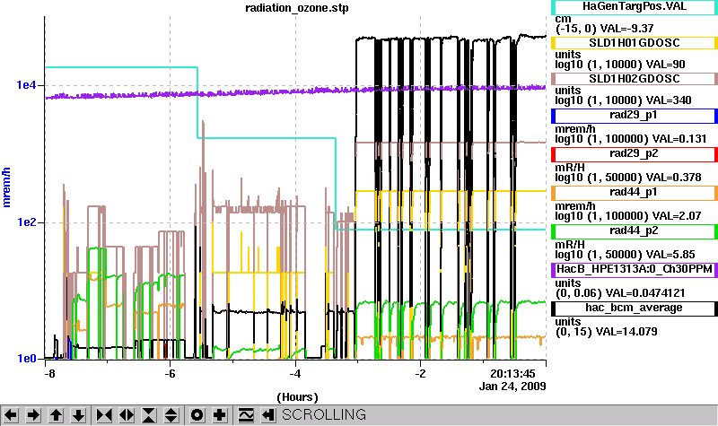Click the 1e0 y-axis label
The height and width of the screenshot is (426, 718).
click(26, 358)
